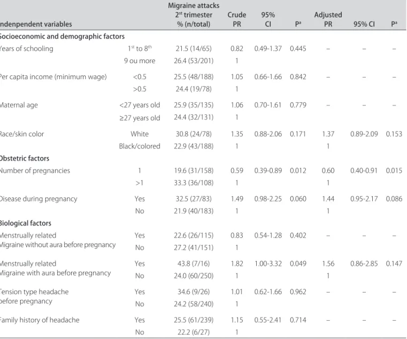This screenshot has width=407, height=339.
Task: Click the confidence interval '1.00-3.32'
Action: (x=268, y=264)
